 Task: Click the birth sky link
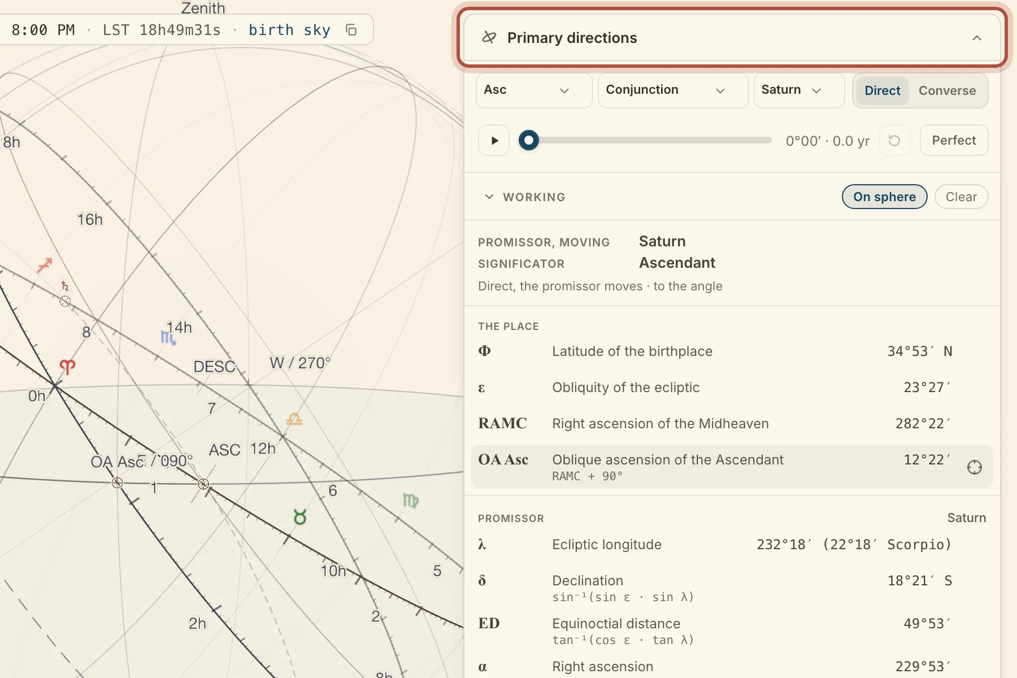289,30
